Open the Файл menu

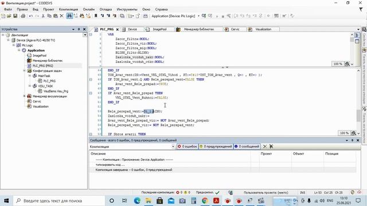7,9
